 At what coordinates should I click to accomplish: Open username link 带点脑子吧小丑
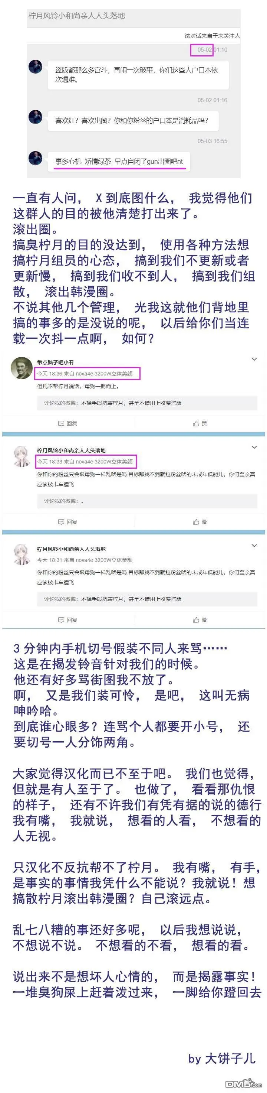[56, 362]
